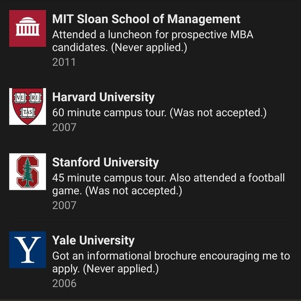Open the Yale University title link
This screenshot has width=301, height=301.
[x=93, y=240]
